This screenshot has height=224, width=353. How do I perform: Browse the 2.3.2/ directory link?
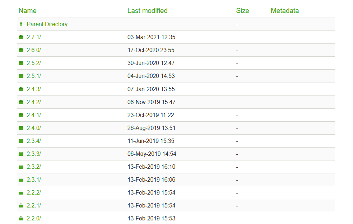[34, 167]
